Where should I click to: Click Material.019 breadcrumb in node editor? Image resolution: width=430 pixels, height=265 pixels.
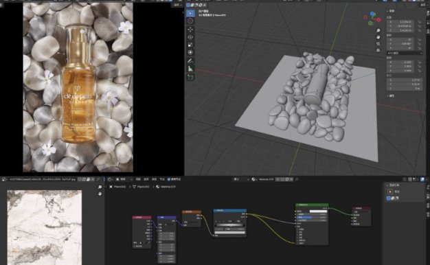click(x=166, y=187)
